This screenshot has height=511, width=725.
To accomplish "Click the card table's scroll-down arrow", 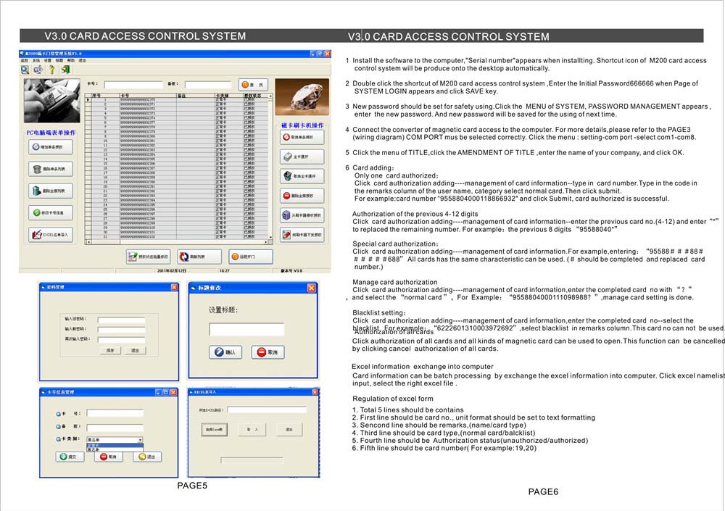I will (x=270, y=237).
